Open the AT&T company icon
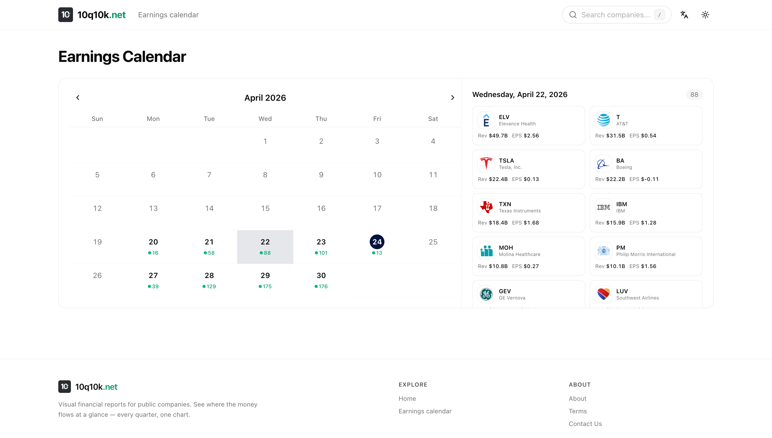Viewport: 772px width, 438px height. coord(603,120)
